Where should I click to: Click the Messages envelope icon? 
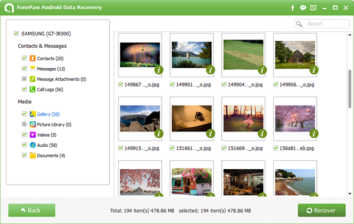[x=32, y=68]
